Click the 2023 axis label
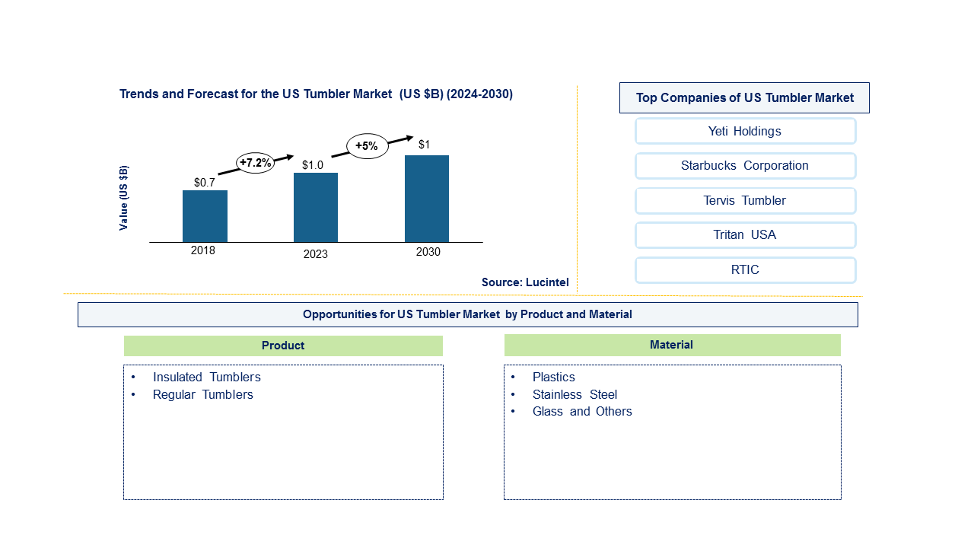 (x=316, y=254)
